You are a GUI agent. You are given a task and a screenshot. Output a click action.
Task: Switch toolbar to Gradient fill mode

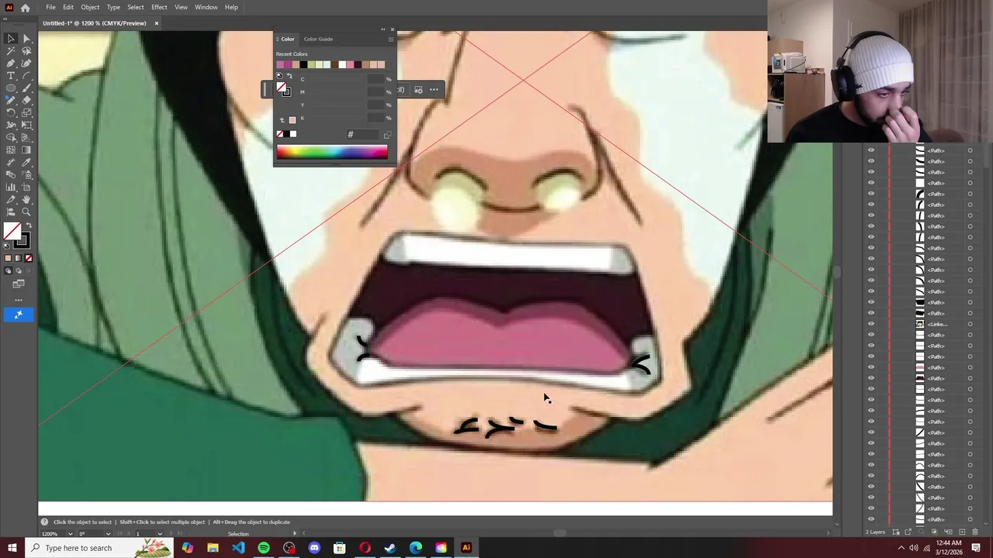[x=19, y=258]
